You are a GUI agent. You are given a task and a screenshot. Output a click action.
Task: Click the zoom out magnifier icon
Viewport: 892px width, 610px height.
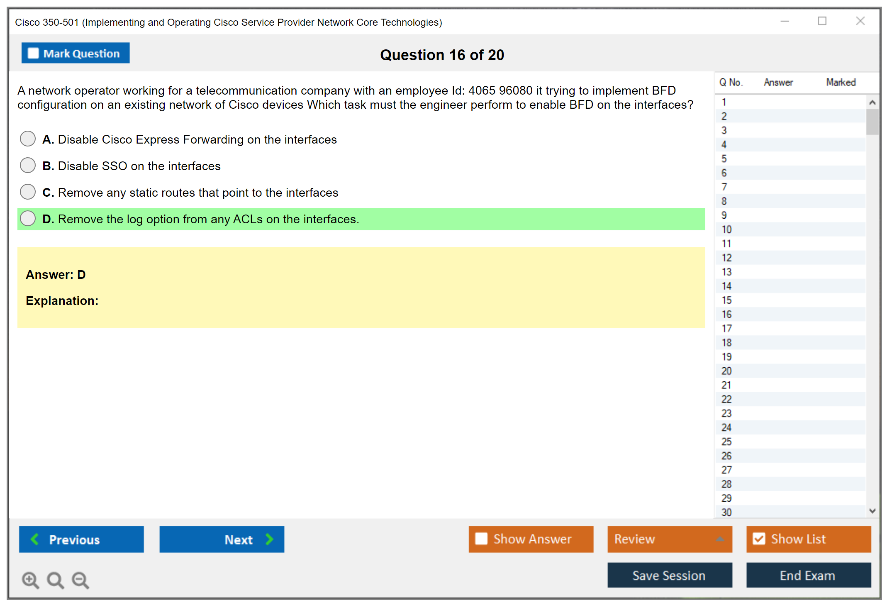80,580
